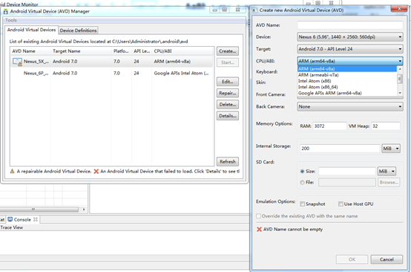
Task: Click the RAM input field showing 3072
Action: pyautogui.click(x=329, y=126)
